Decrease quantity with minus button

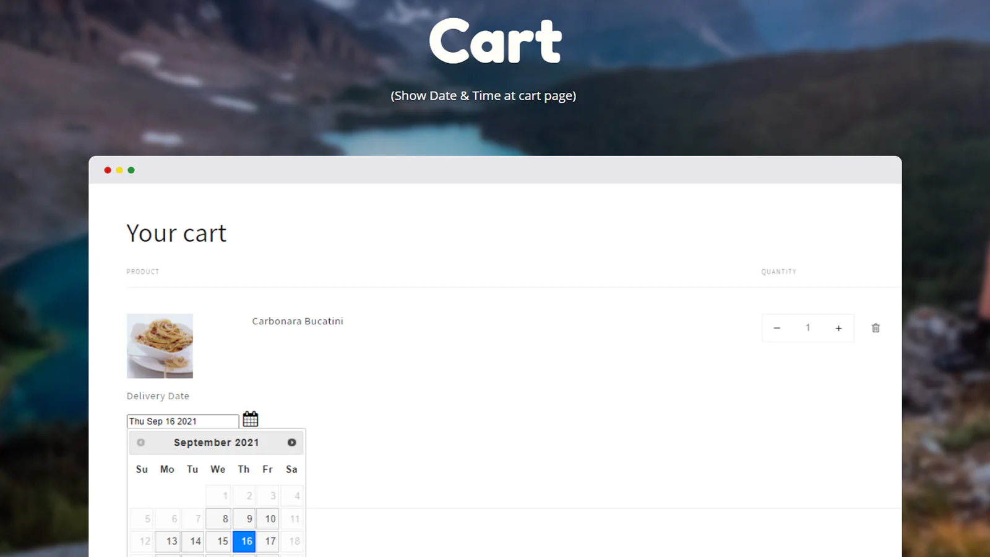(x=777, y=328)
